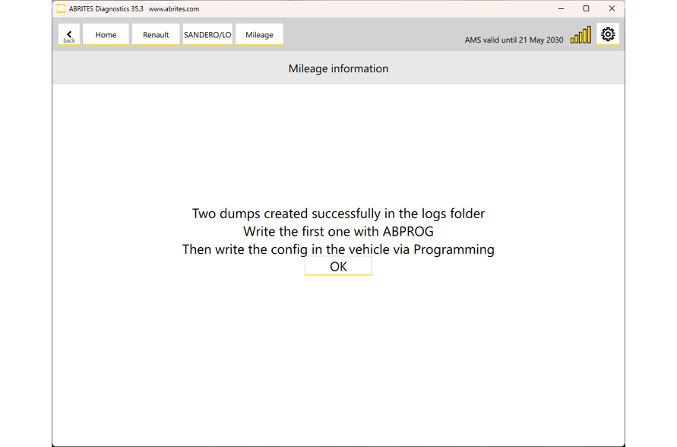The image size is (677, 447).
Task: Click the ABRITES logo in title bar
Action: point(61,9)
